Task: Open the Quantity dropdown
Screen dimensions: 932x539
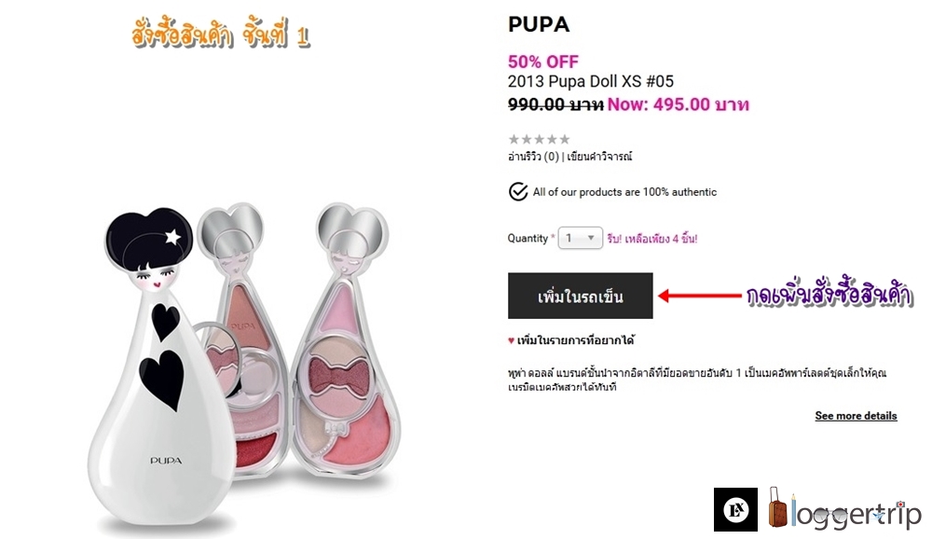Action: tap(580, 238)
